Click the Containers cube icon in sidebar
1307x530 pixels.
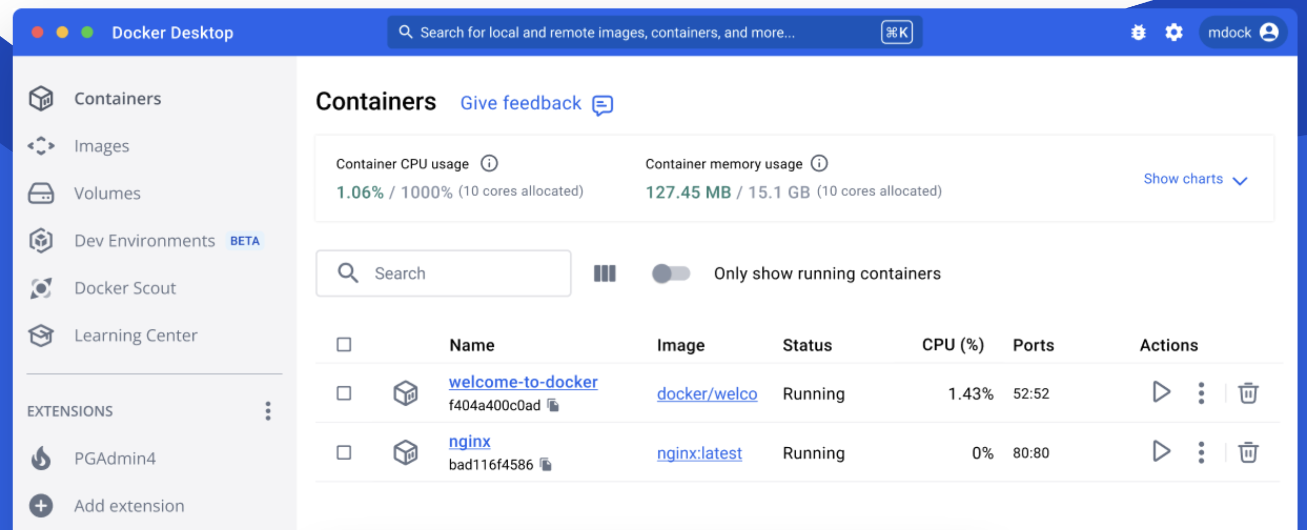click(x=41, y=99)
